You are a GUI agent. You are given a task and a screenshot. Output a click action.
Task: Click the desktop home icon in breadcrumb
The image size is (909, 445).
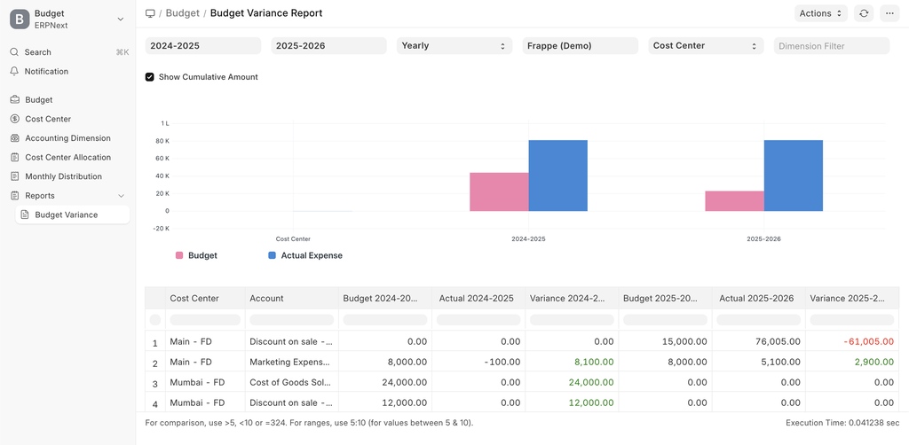(150, 13)
